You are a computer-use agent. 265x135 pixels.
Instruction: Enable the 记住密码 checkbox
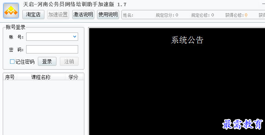pos(12,62)
